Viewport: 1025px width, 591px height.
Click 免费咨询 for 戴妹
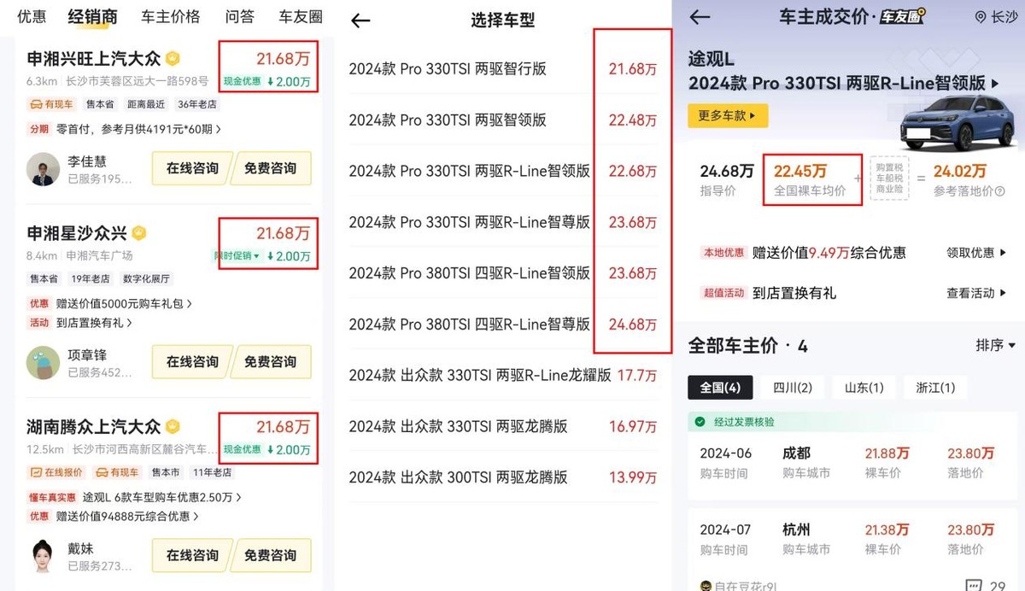[271, 555]
